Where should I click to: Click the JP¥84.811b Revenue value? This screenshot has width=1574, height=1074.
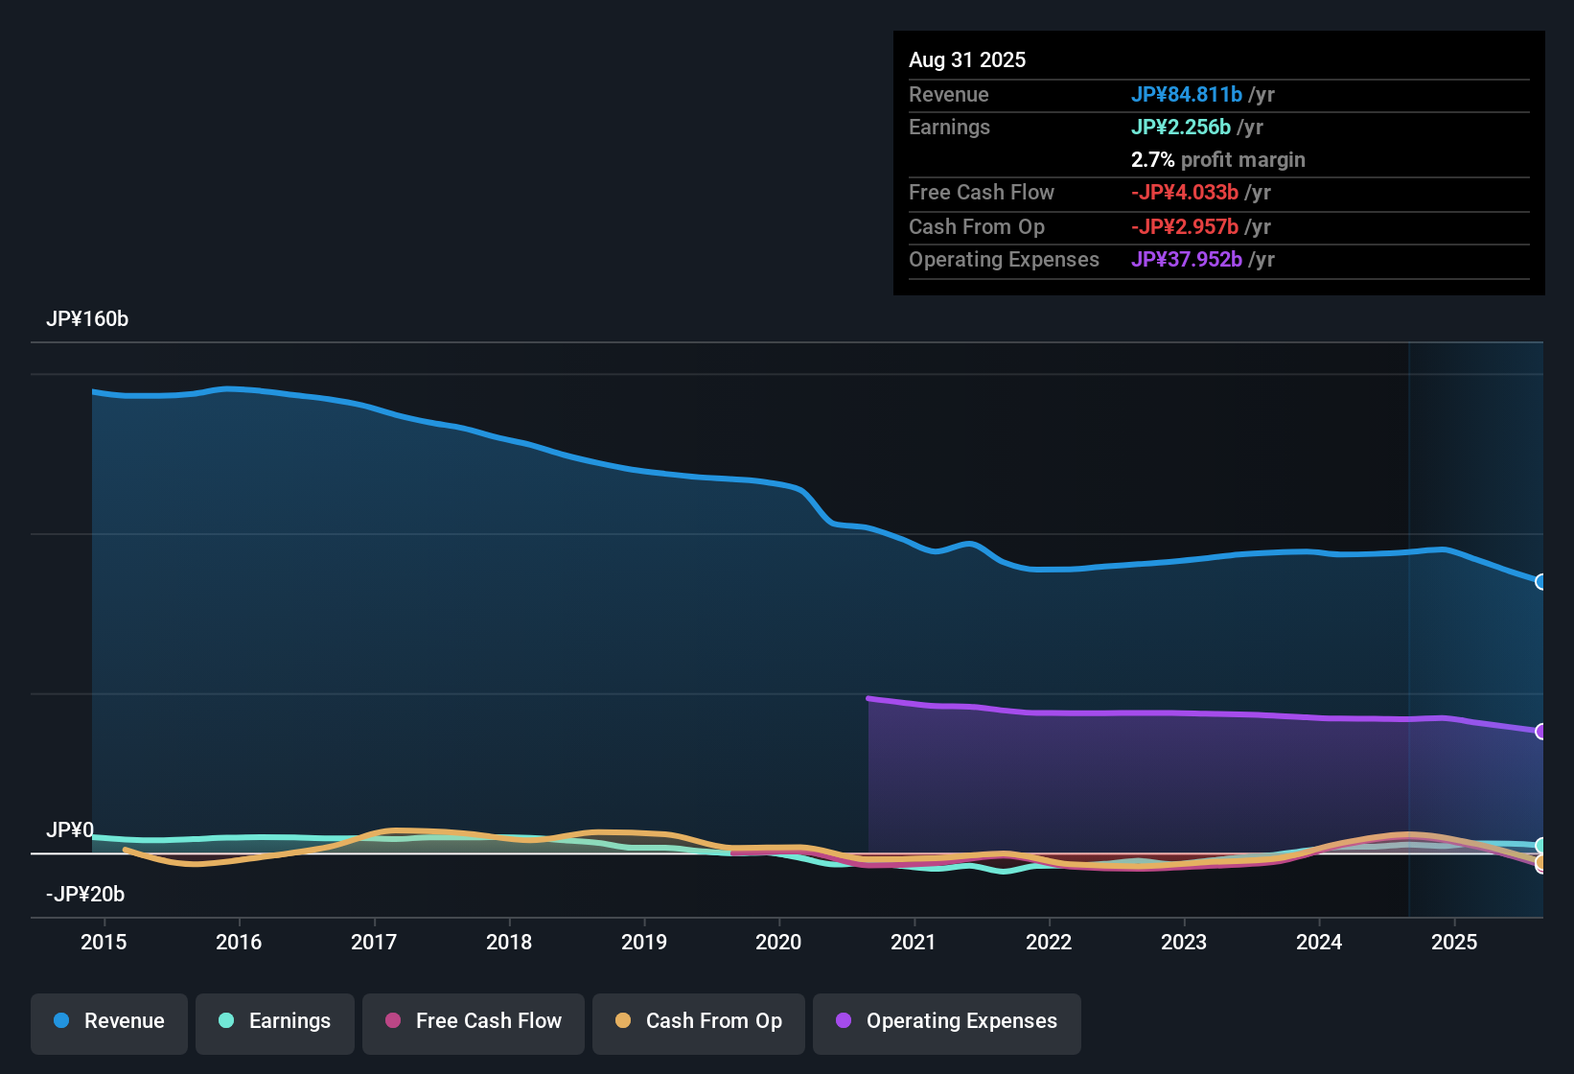click(1188, 95)
